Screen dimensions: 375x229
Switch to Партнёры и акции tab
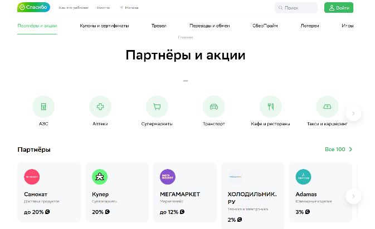click(x=37, y=26)
